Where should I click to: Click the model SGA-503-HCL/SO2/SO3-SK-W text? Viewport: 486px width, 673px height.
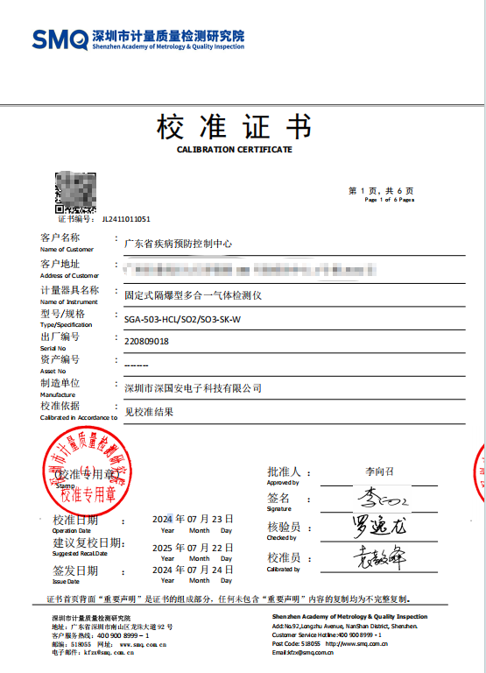182,319
